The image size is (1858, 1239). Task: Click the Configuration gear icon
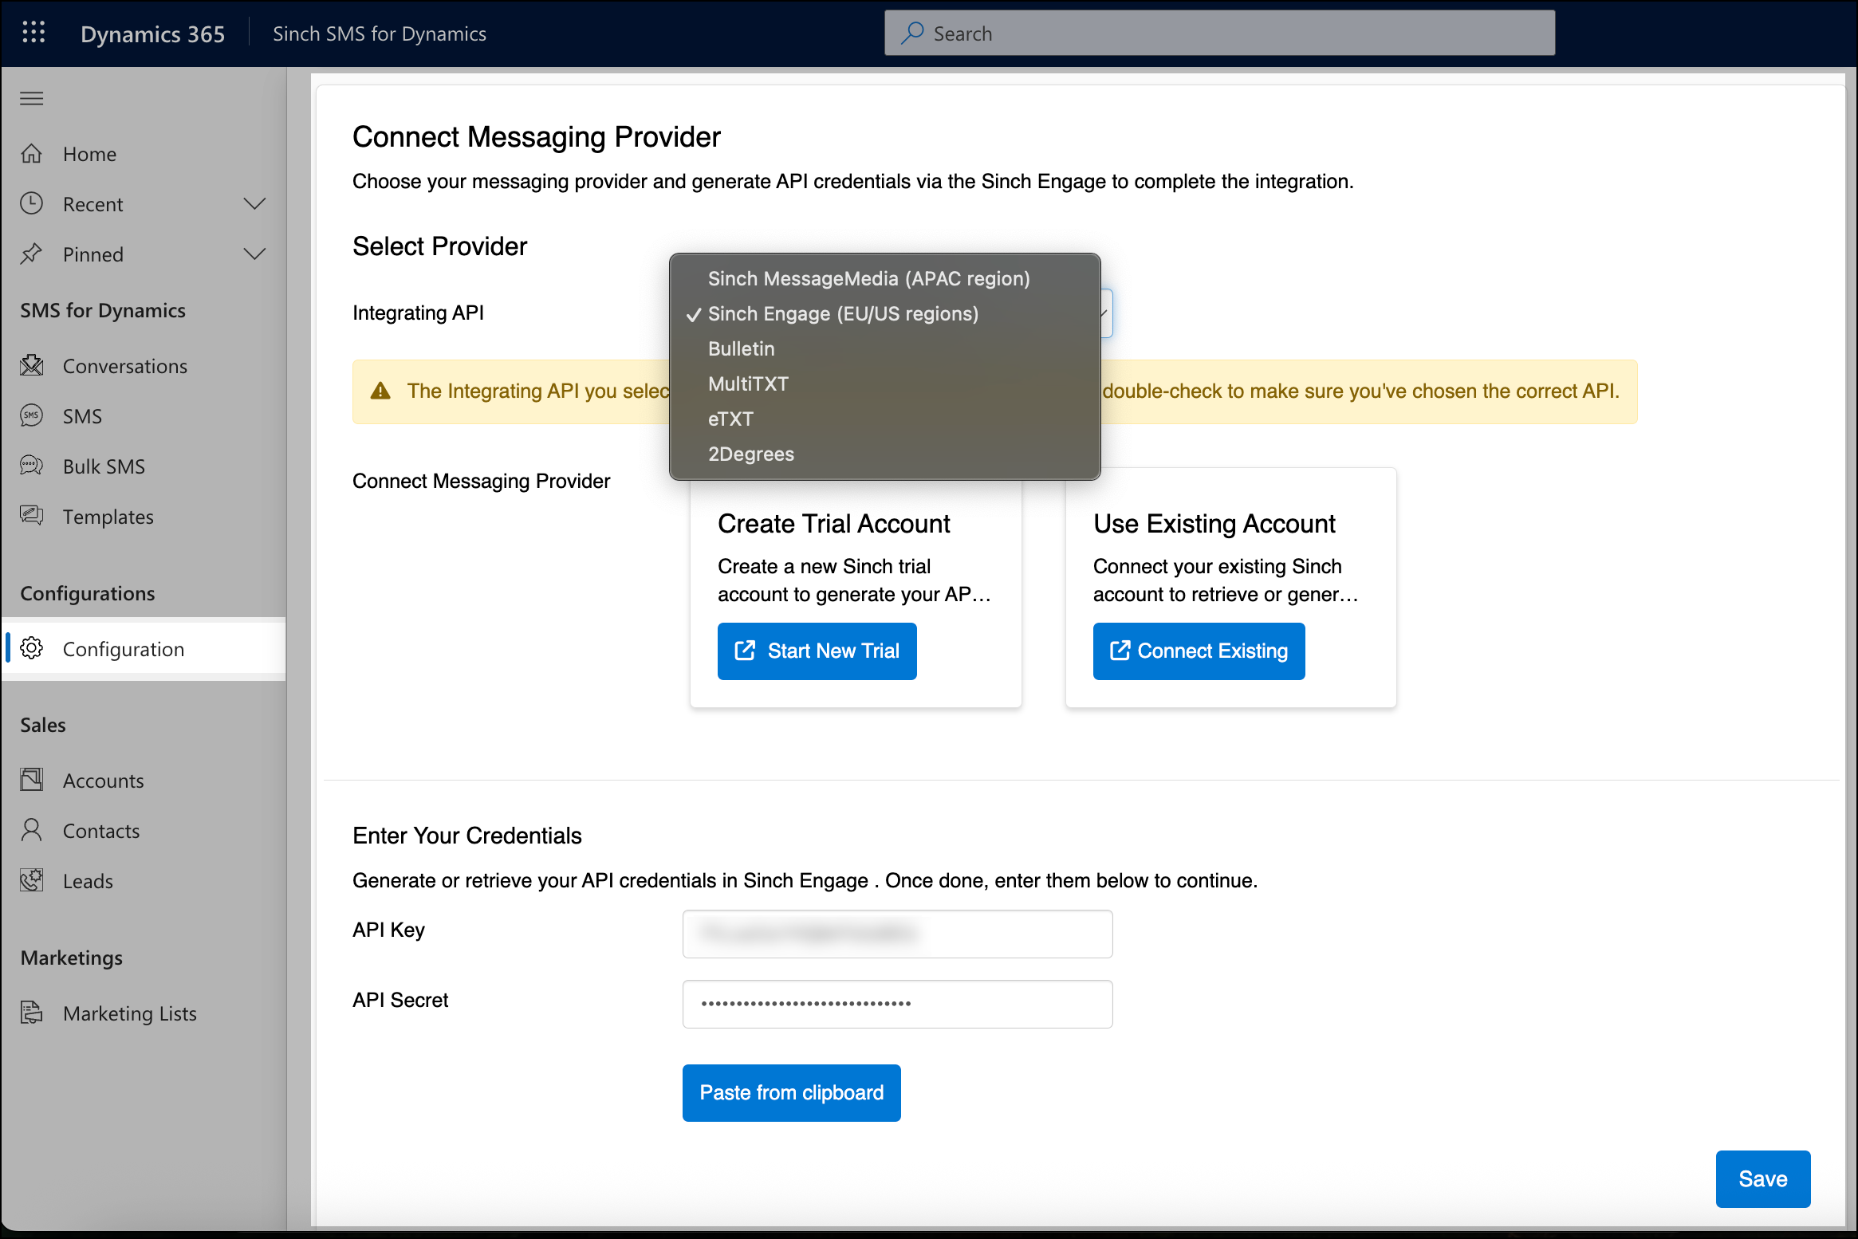32,648
